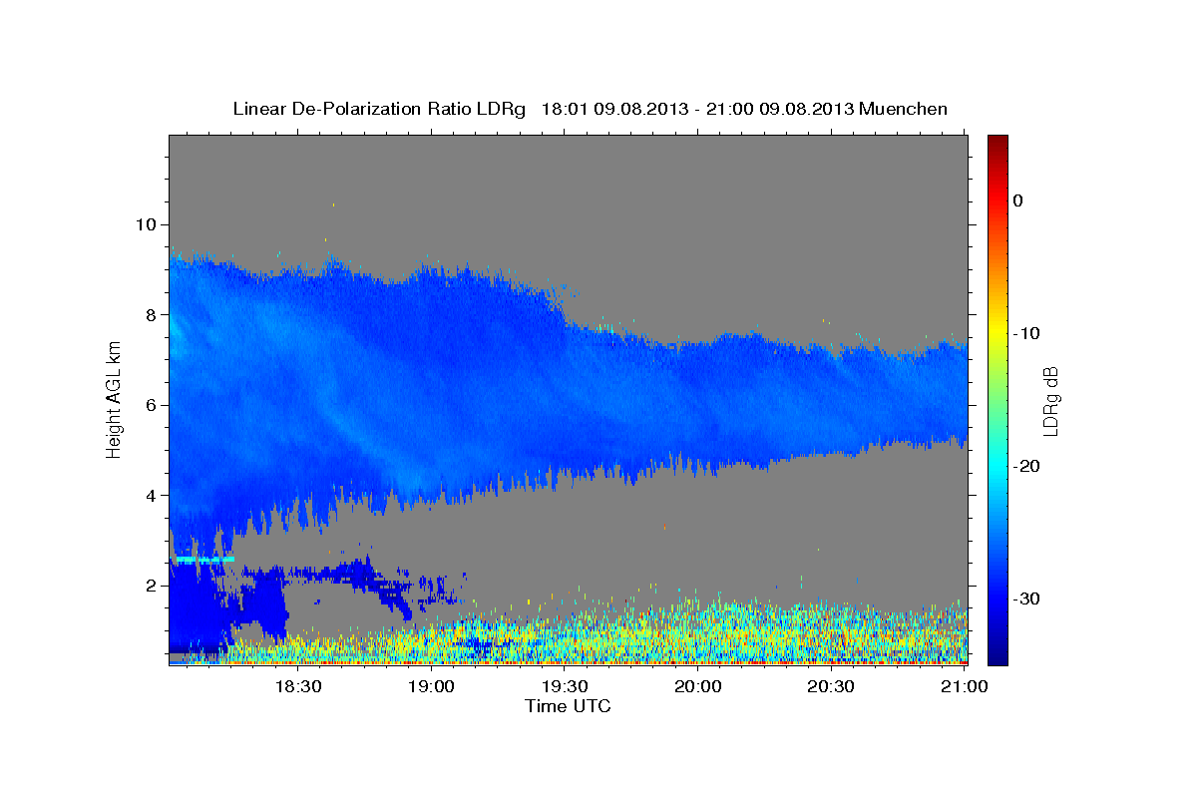Click the height tick label '8'
1197x798 pixels.
151,314
